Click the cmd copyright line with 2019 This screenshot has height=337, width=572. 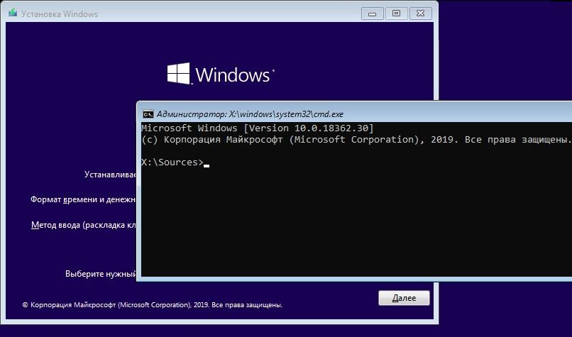click(356, 140)
